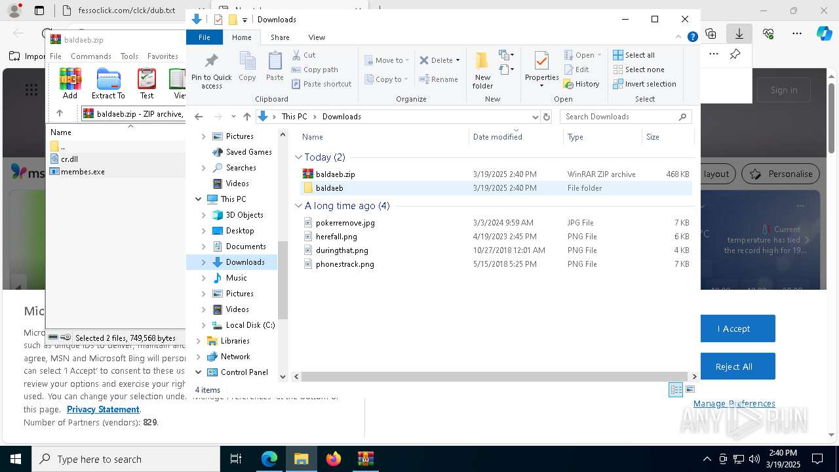The height and width of the screenshot is (472, 839).
Task: Open Task View on taskbar
Action: click(x=236, y=459)
